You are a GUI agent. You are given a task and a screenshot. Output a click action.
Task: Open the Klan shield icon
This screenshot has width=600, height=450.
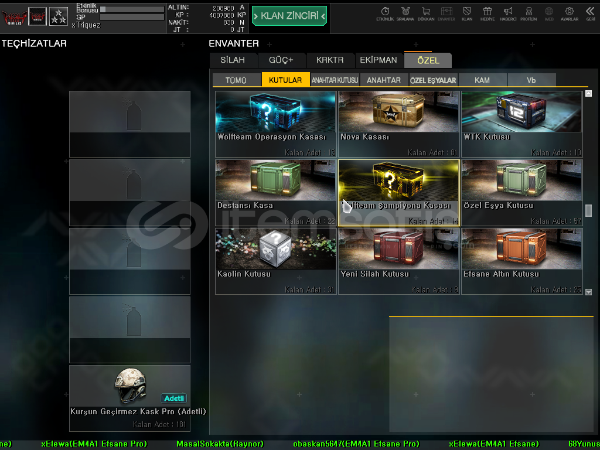click(467, 14)
